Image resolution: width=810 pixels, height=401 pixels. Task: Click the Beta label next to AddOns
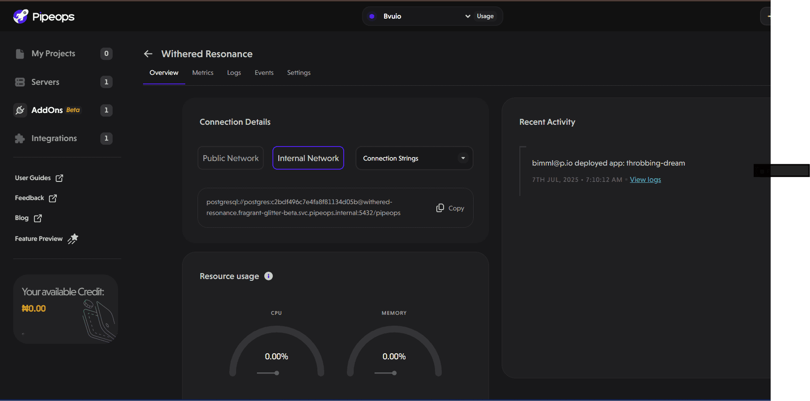[73, 110]
